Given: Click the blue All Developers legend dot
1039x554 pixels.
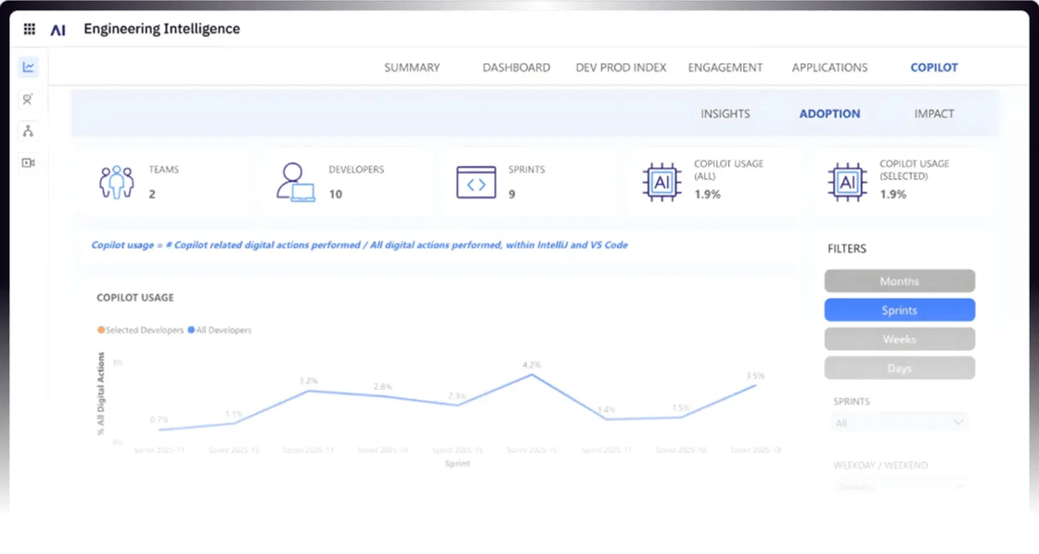Looking at the screenshot, I should (x=191, y=330).
